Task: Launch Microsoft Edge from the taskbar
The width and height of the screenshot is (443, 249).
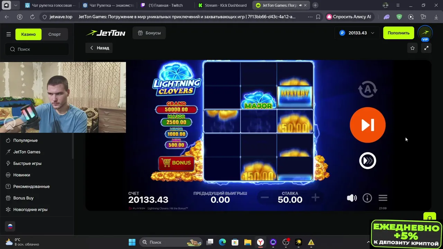Action: [x=222, y=242]
